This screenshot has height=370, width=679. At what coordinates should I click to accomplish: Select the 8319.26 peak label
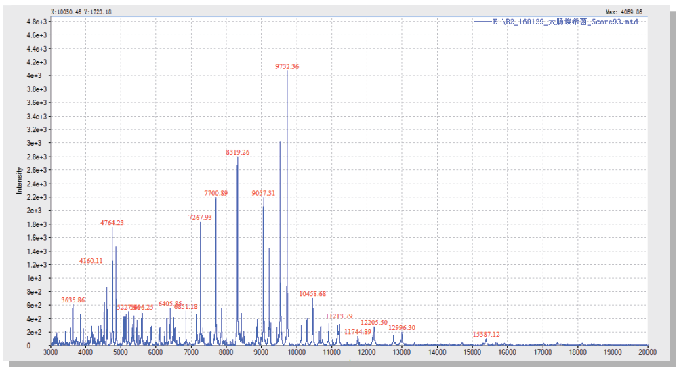(x=237, y=152)
